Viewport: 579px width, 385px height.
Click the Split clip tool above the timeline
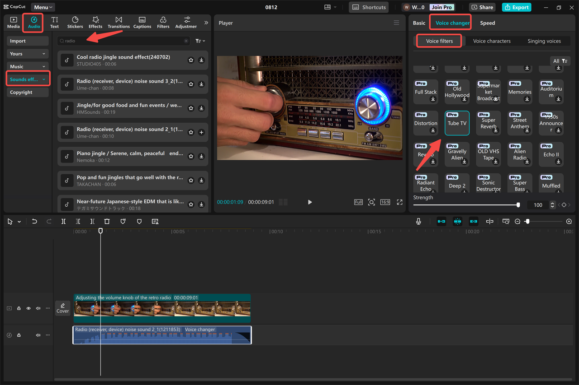coord(63,221)
